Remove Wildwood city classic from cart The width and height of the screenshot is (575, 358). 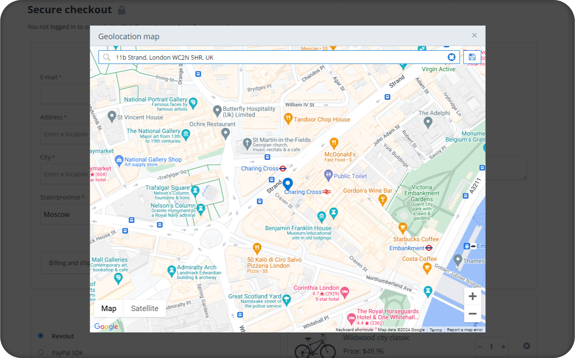pyautogui.click(x=526, y=346)
